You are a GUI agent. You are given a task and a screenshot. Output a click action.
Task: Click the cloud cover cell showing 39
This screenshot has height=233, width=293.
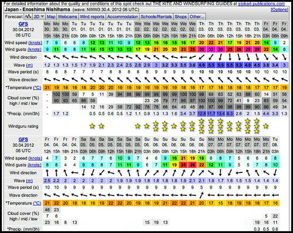[x=111, y=94]
